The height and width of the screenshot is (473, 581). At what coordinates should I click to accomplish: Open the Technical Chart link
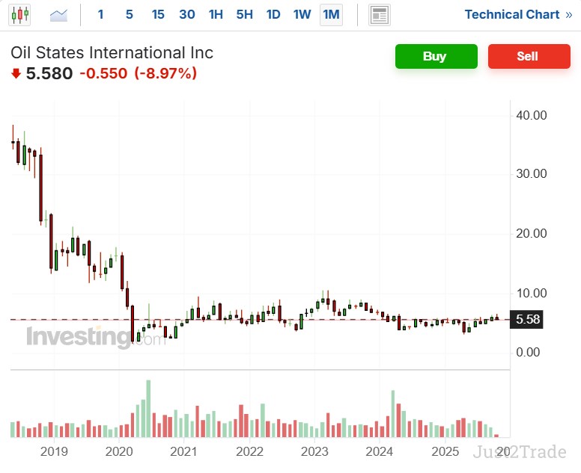click(x=518, y=14)
